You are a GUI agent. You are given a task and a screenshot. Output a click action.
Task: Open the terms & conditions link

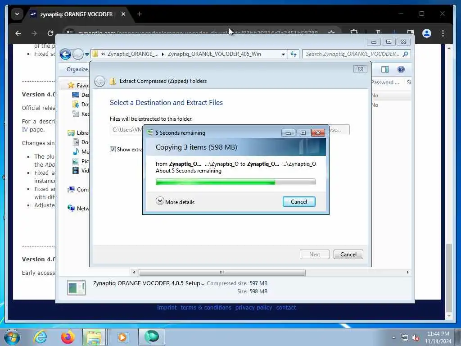(x=206, y=307)
